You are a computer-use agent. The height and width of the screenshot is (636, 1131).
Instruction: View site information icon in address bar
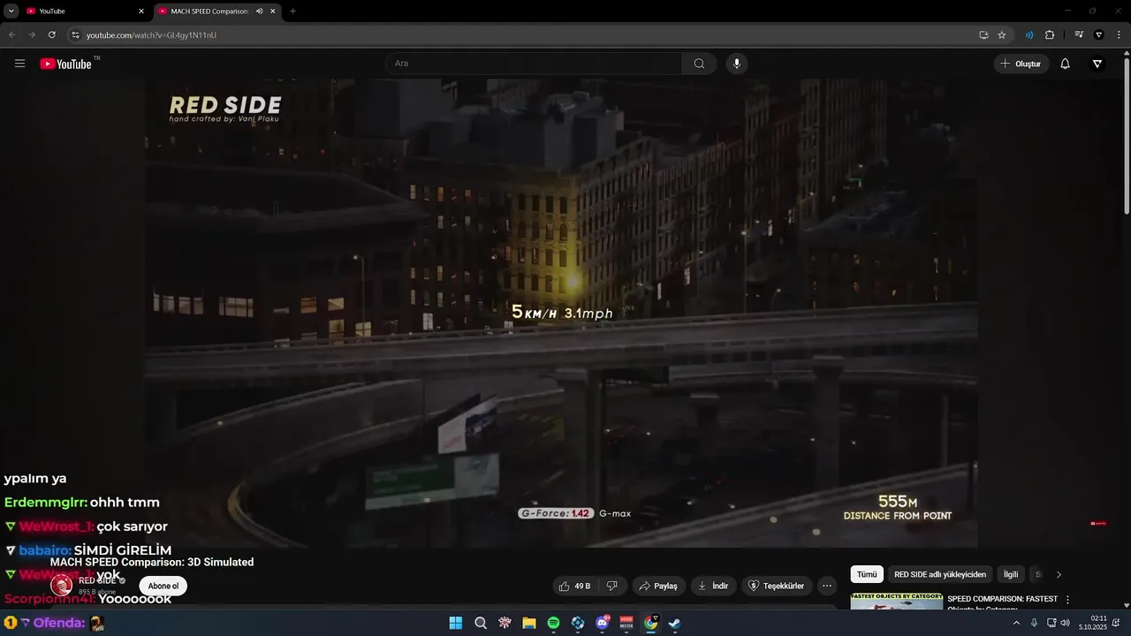pos(75,34)
